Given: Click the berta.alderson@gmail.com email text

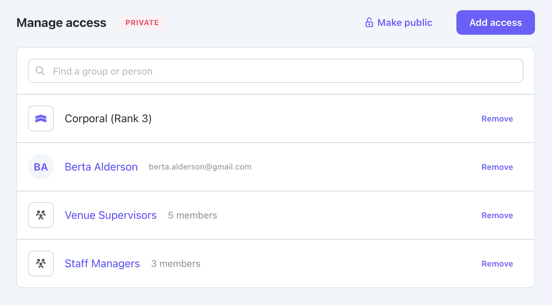Looking at the screenshot, I should [x=200, y=167].
